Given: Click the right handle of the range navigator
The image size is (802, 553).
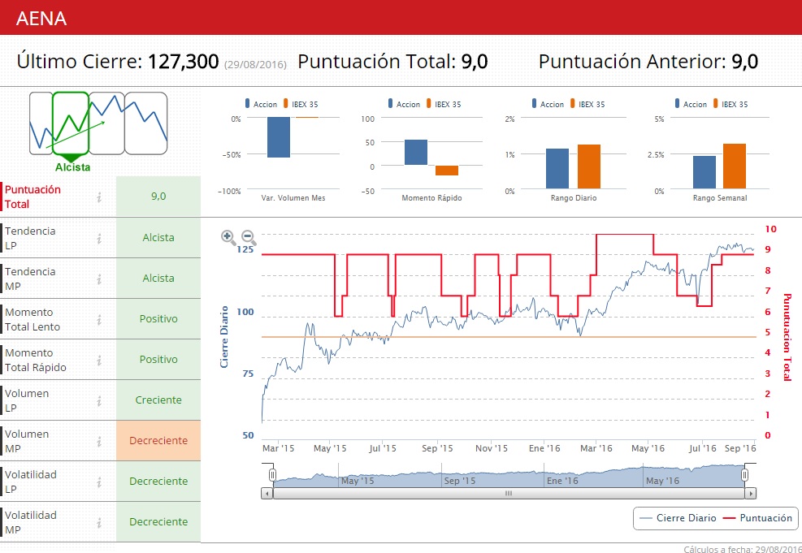Looking at the screenshot, I should point(744,475).
